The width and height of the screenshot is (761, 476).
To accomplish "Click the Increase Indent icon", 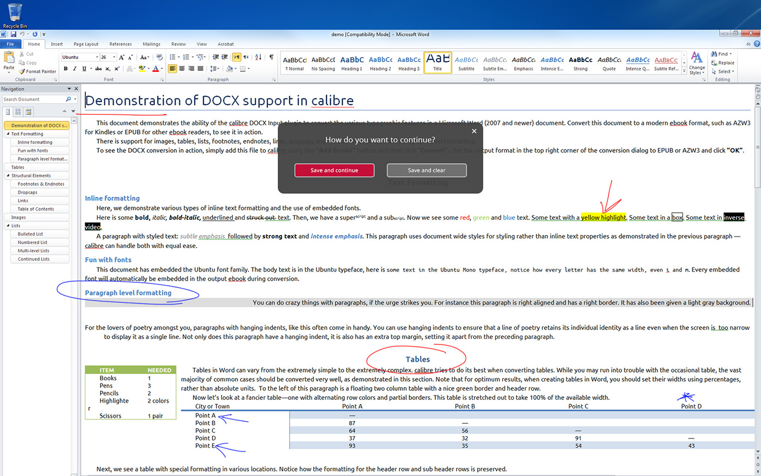I will [x=224, y=57].
